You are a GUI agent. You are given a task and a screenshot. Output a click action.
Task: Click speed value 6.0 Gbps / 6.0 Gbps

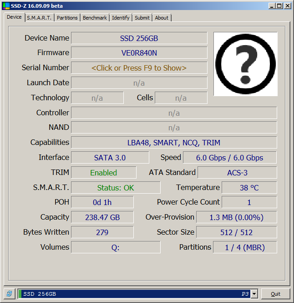[230, 158]
